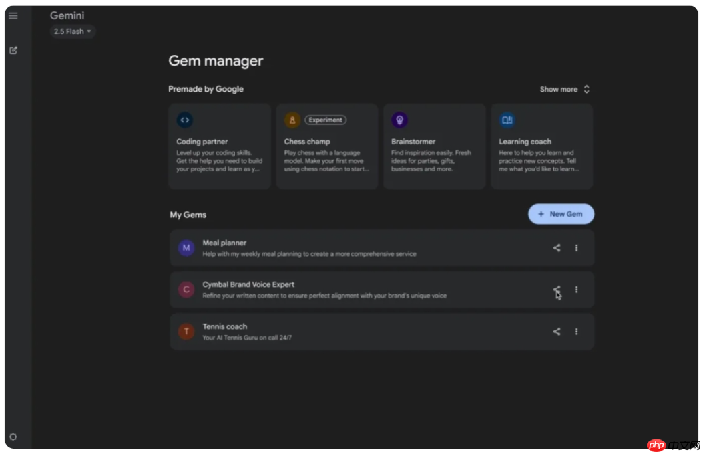The width and height of the screenshot is (701, 452).
Task: Share the Cymbal Brand Voice Expert gem
Action: point(557,289)
